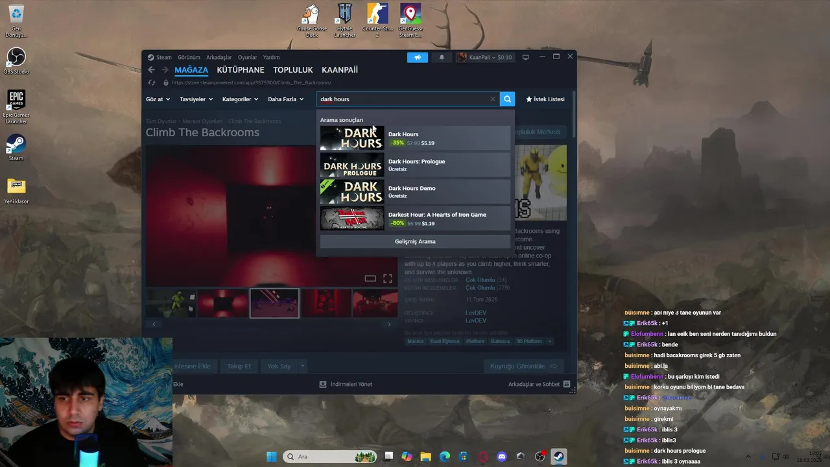The height and width of the screenshot is (467, 830).
Task: Expand the Yok Say dropdown arrow
Action: tap(302, 366)
